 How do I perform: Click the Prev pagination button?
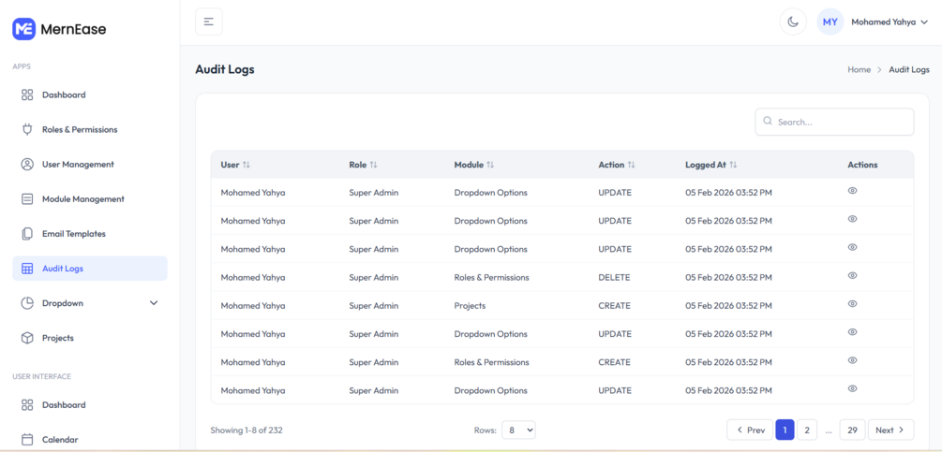[x=750, y=430]
